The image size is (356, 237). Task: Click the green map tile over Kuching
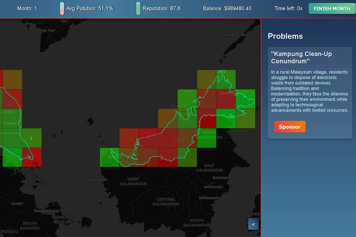[110, 157]
